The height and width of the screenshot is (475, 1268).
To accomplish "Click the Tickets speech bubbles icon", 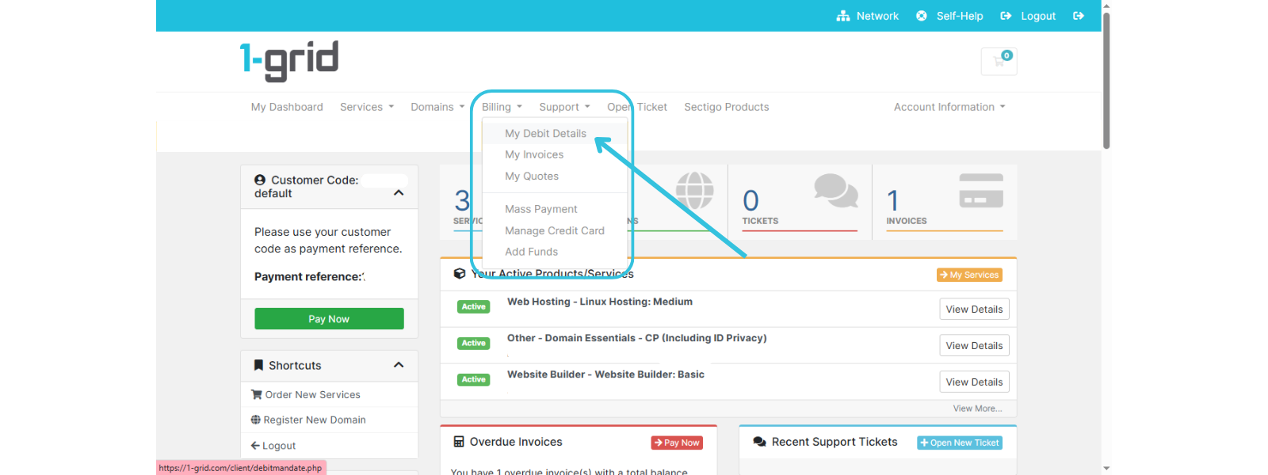I will pyautogui.click(x=835, y=191).
